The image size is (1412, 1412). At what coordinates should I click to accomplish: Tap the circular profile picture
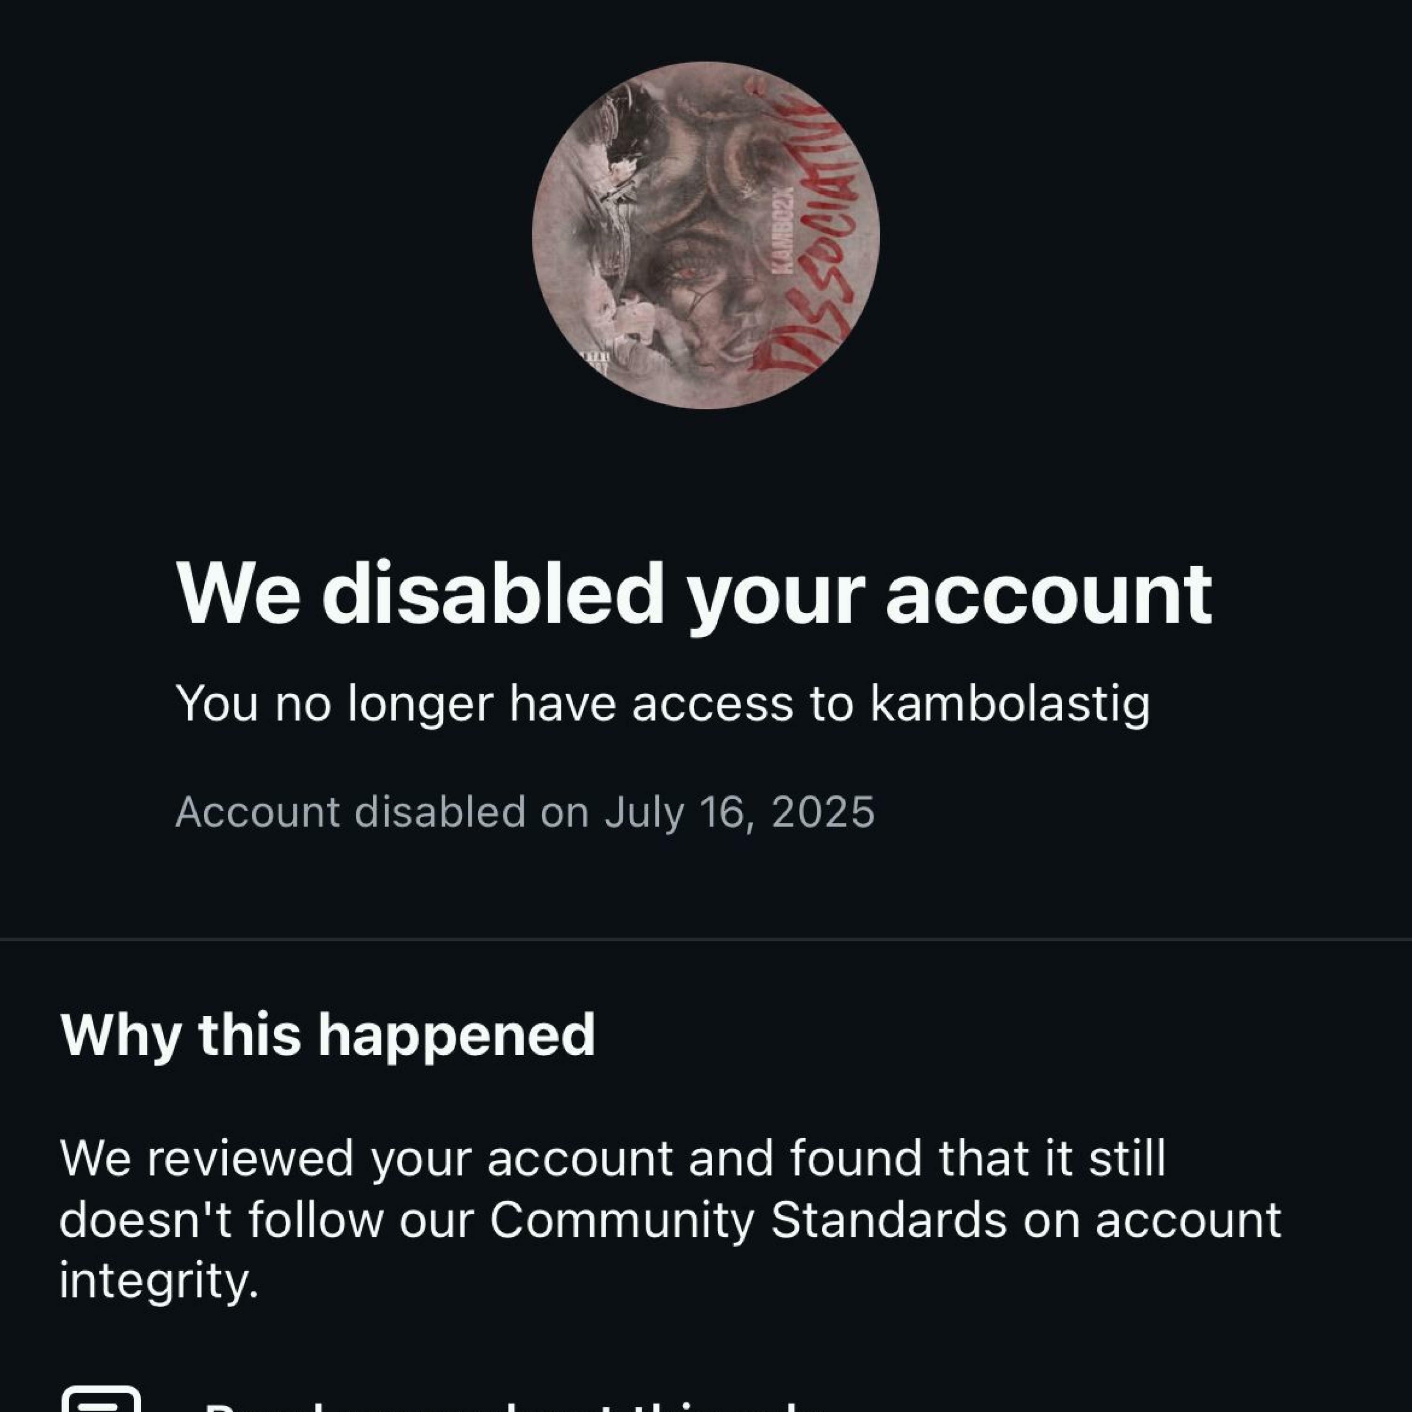click(705, 235)
